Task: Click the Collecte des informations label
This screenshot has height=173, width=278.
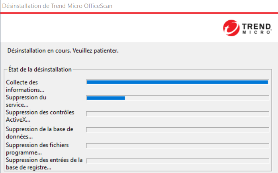Action: pyautogui.click(x=25, y=86)
